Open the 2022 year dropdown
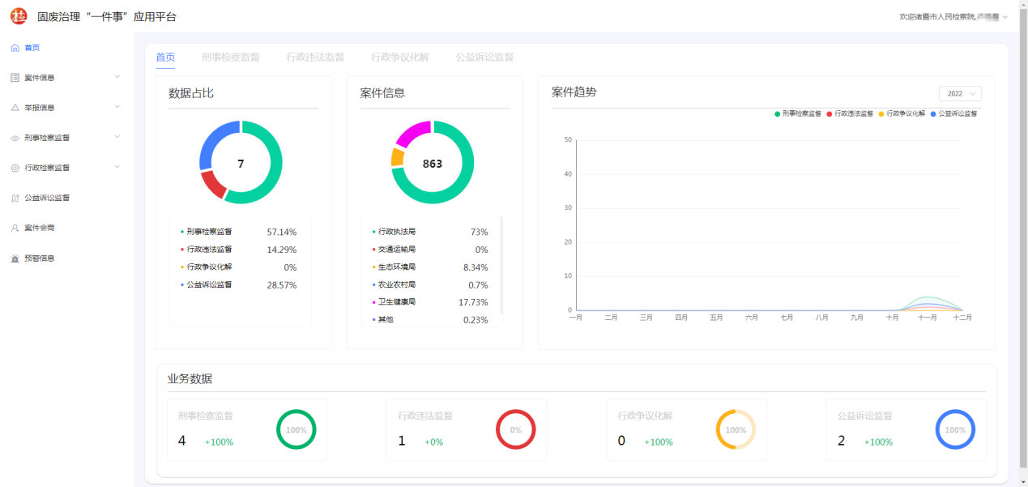The height and width of the screenshot is (487, 1028). [960, 94]
